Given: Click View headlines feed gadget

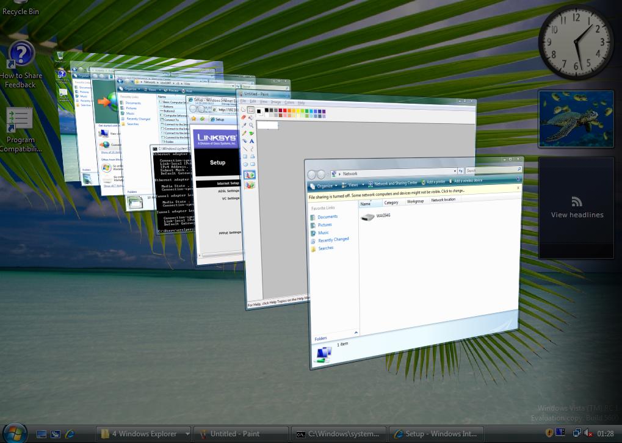Looking at the screenshot, I should 576,208.
